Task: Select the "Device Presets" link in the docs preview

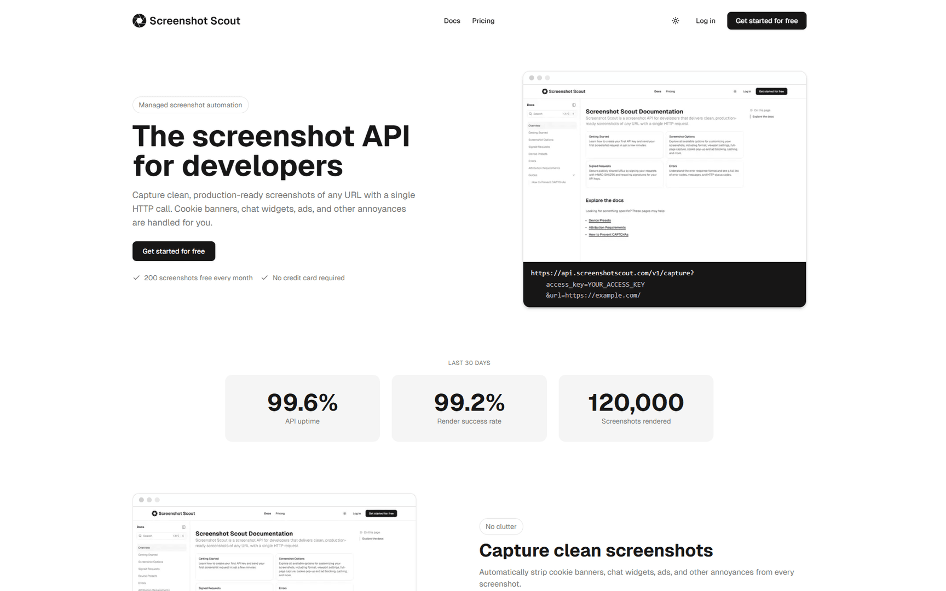Action: (599, 220)
